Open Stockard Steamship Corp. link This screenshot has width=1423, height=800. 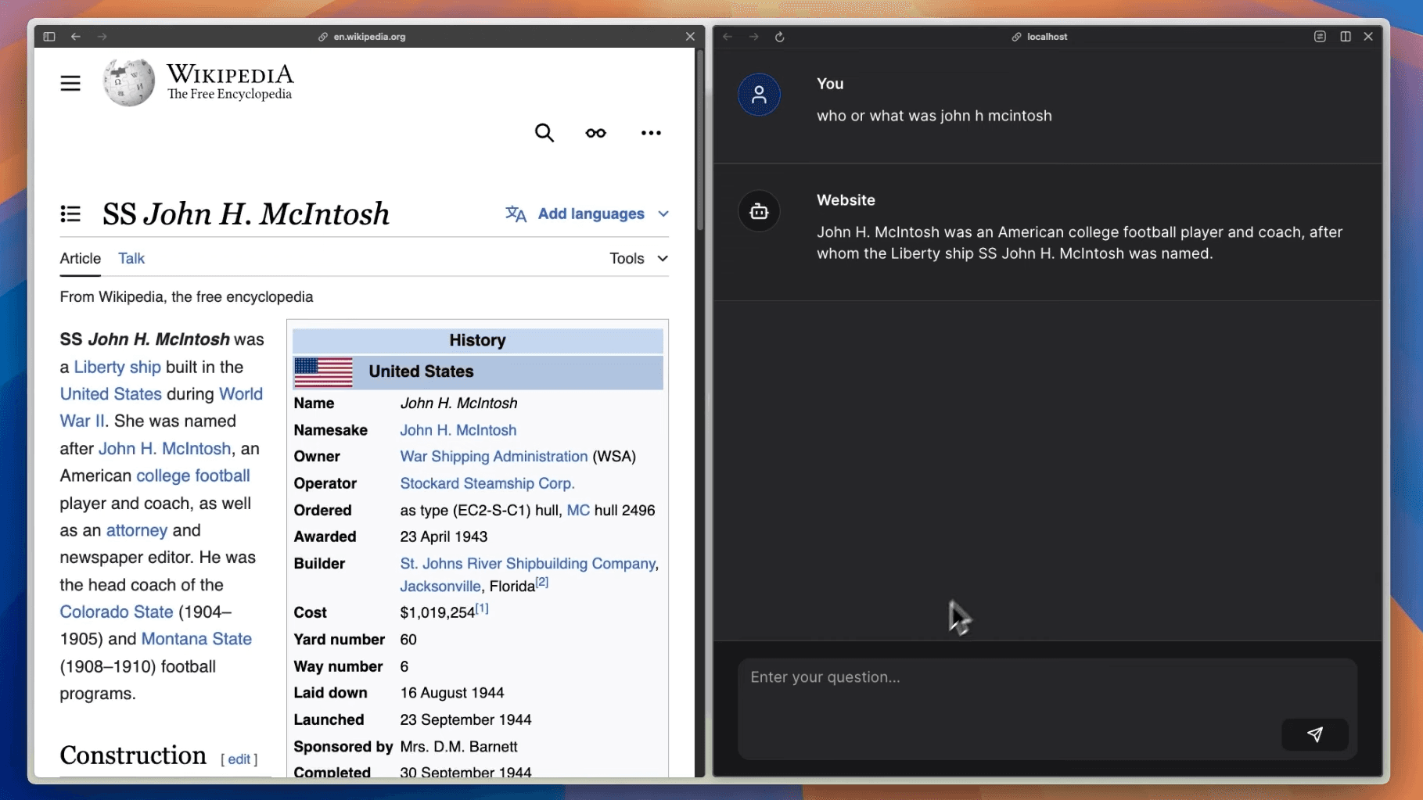[487, 483]
